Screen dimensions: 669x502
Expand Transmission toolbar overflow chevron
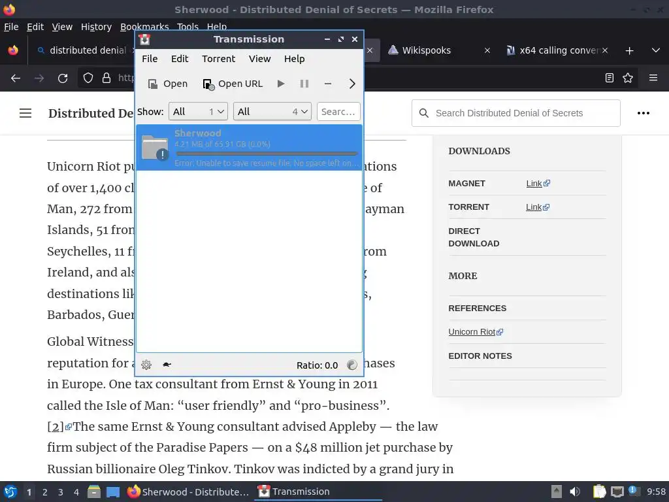tap(352, 84)
